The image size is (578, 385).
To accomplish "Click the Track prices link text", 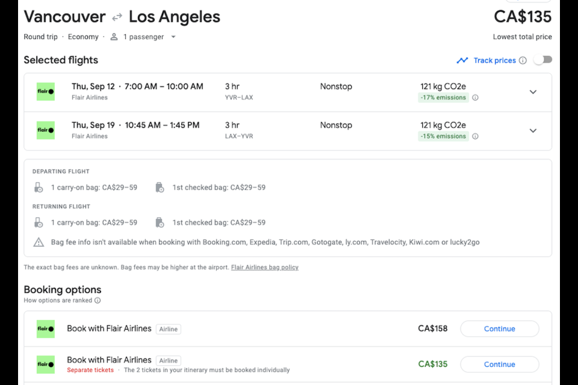I will coord(495,60).
